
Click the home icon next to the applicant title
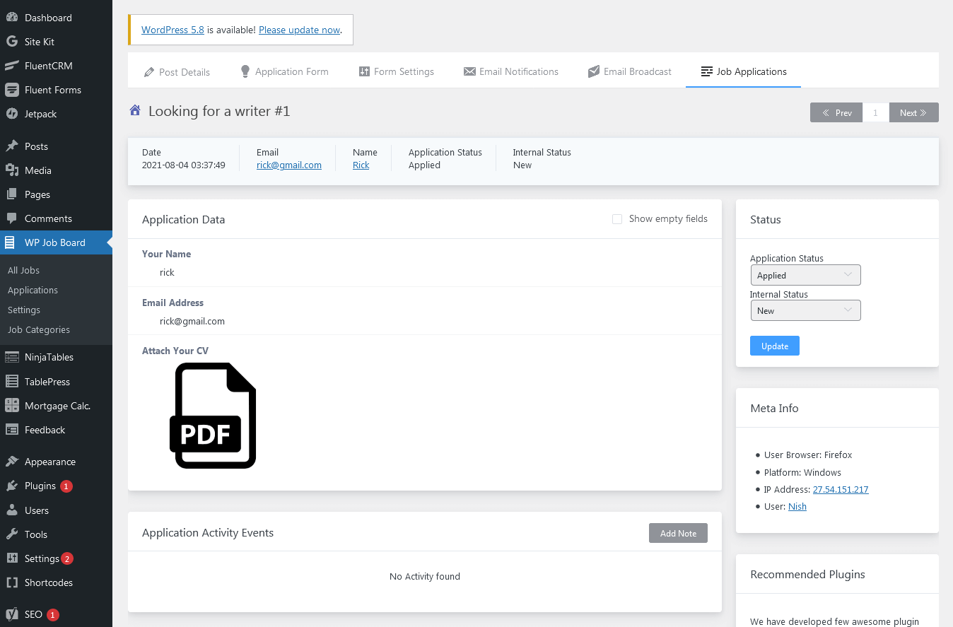(135, 110)
